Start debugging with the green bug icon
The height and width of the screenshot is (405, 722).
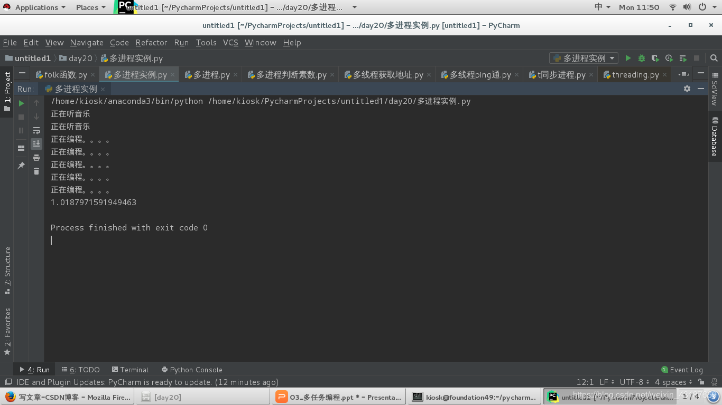pos(642,58)
